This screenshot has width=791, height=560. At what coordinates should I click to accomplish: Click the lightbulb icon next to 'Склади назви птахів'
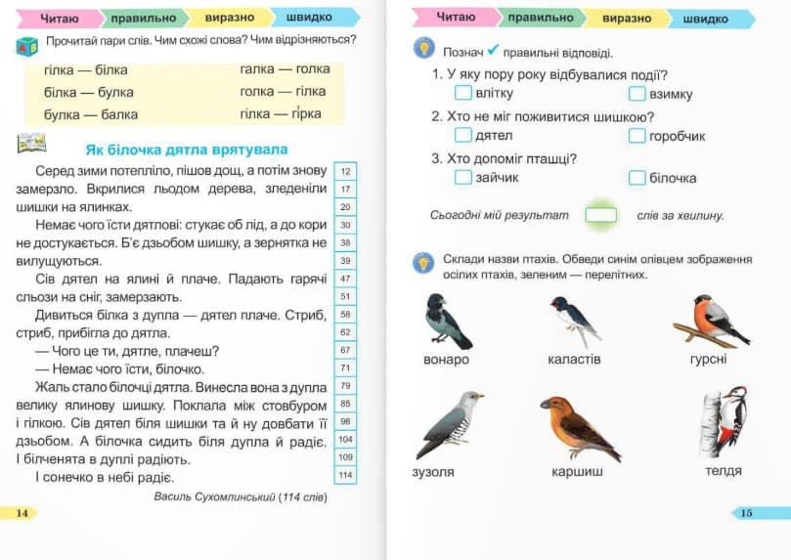[423, 263]
